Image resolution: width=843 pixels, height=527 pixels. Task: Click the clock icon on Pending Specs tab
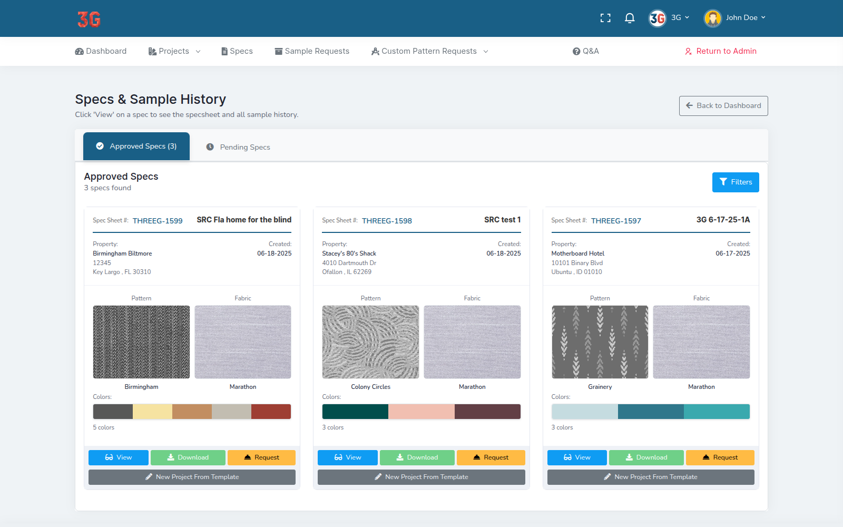[210, 147]
